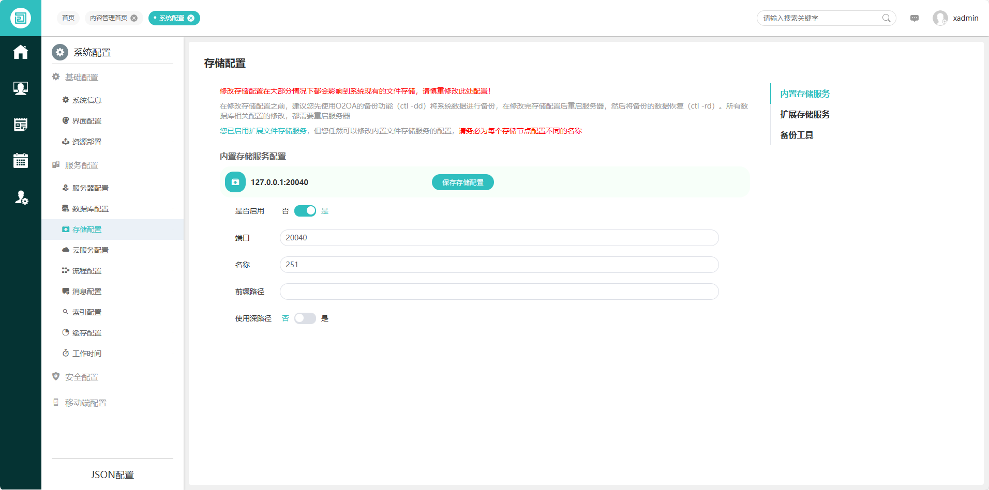This screenshot has width=989, height=490.
Task: Open the user-with-gear icon in dark sidebar
Action: (x=21, y=197)
